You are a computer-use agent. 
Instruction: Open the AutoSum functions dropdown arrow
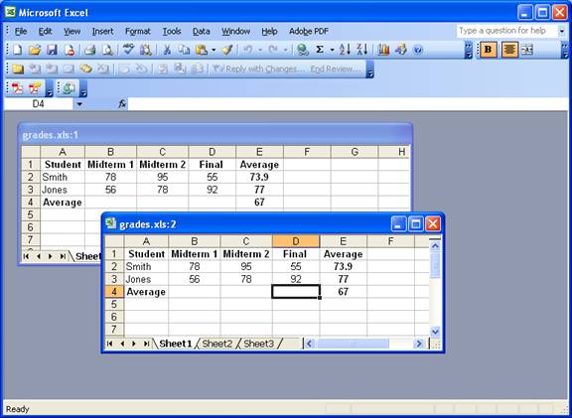[x=333, y=50]
